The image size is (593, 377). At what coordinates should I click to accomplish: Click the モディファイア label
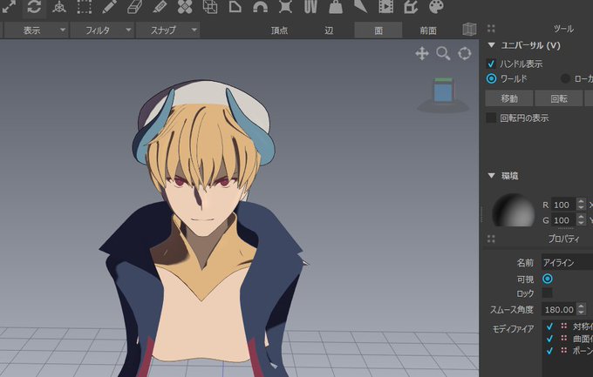pos(513,328)
